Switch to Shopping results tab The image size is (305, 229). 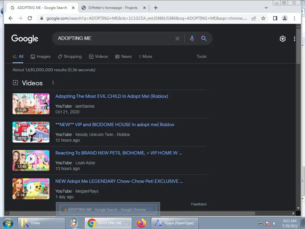pos(70,56)
